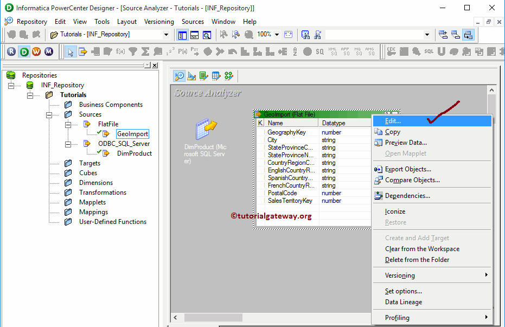Launch the Workflow Monitor (M icon)
This screenshot has height=327, width=505.
[x=49, y=52]
